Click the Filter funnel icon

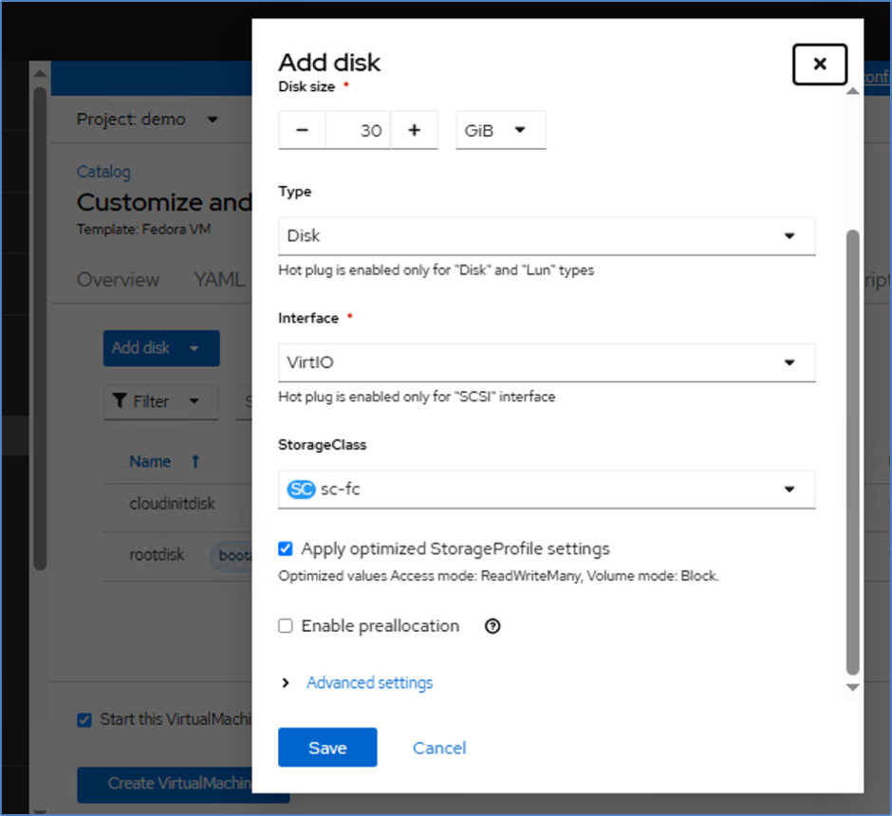tap(119, 401)
